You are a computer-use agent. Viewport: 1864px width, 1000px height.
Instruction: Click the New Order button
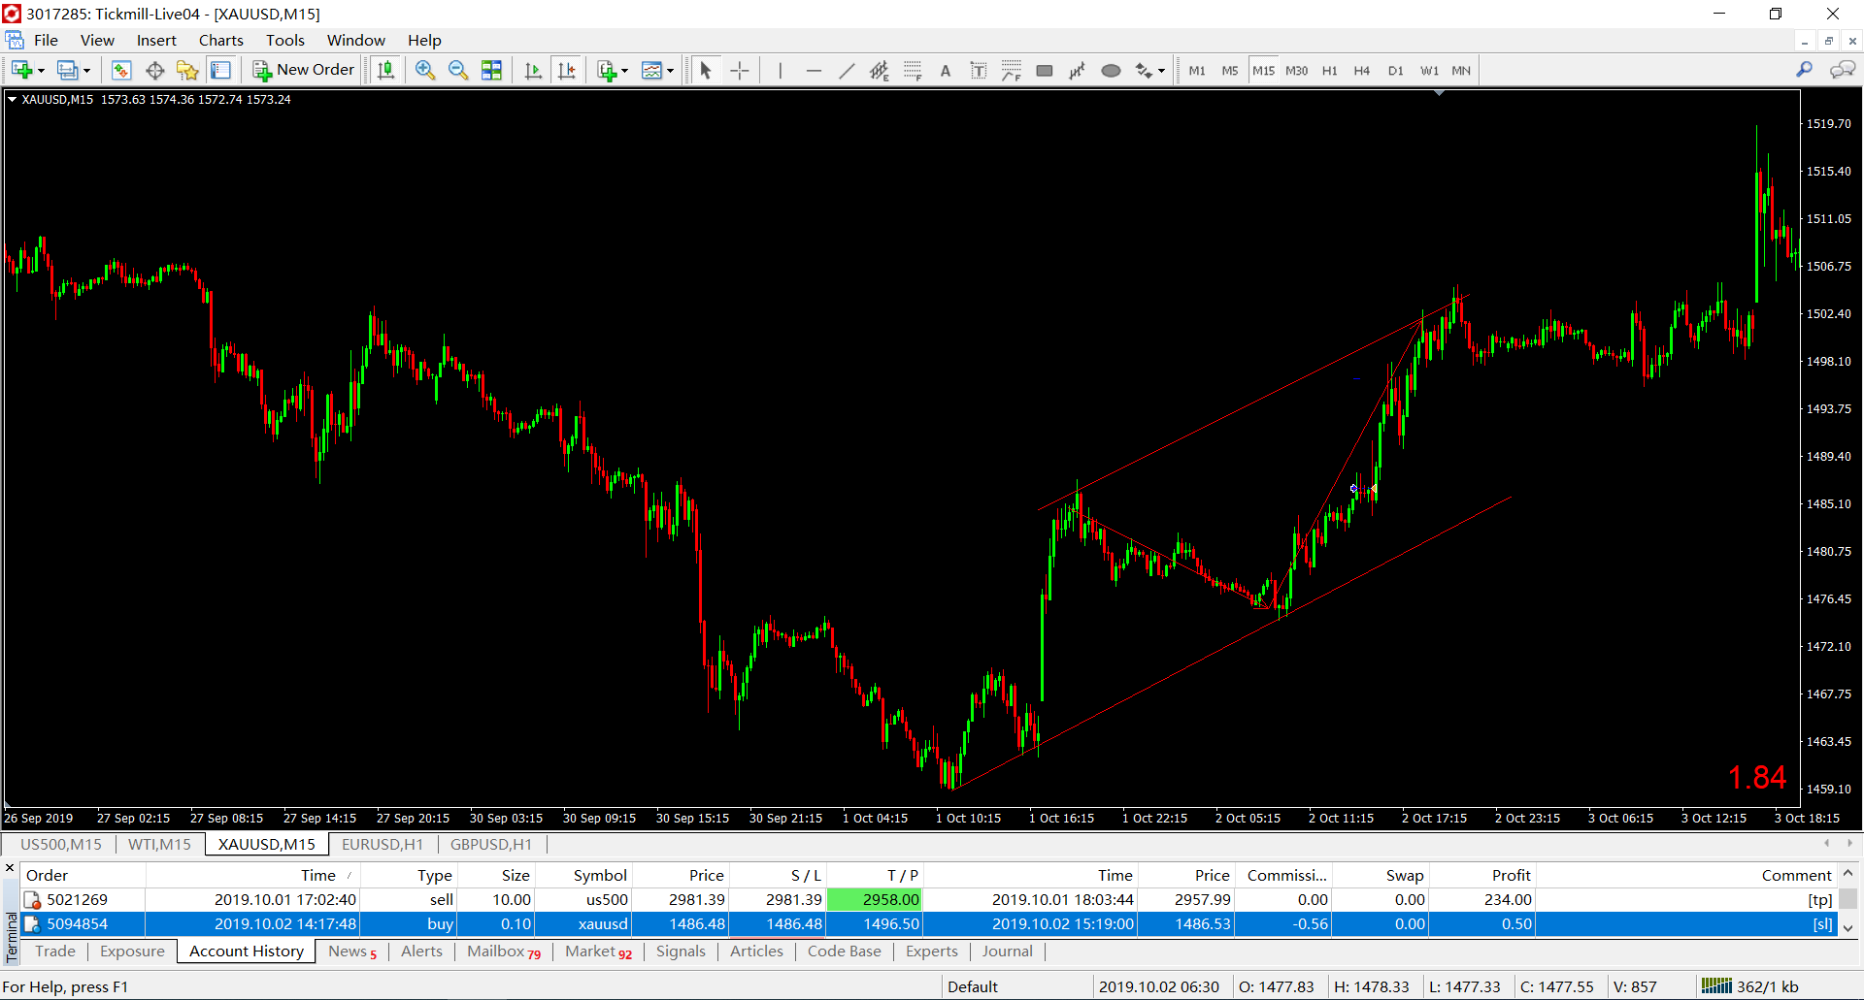tap(304, 70)
